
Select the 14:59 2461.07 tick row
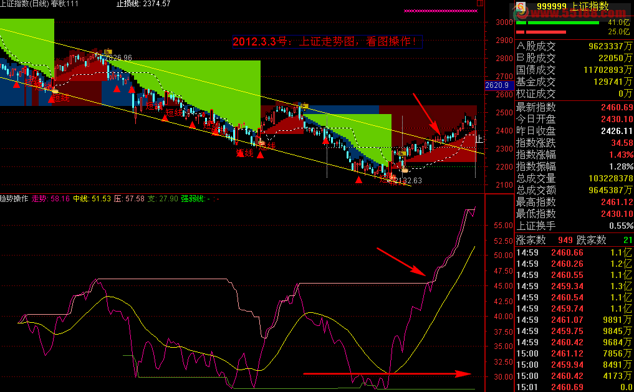574,320
